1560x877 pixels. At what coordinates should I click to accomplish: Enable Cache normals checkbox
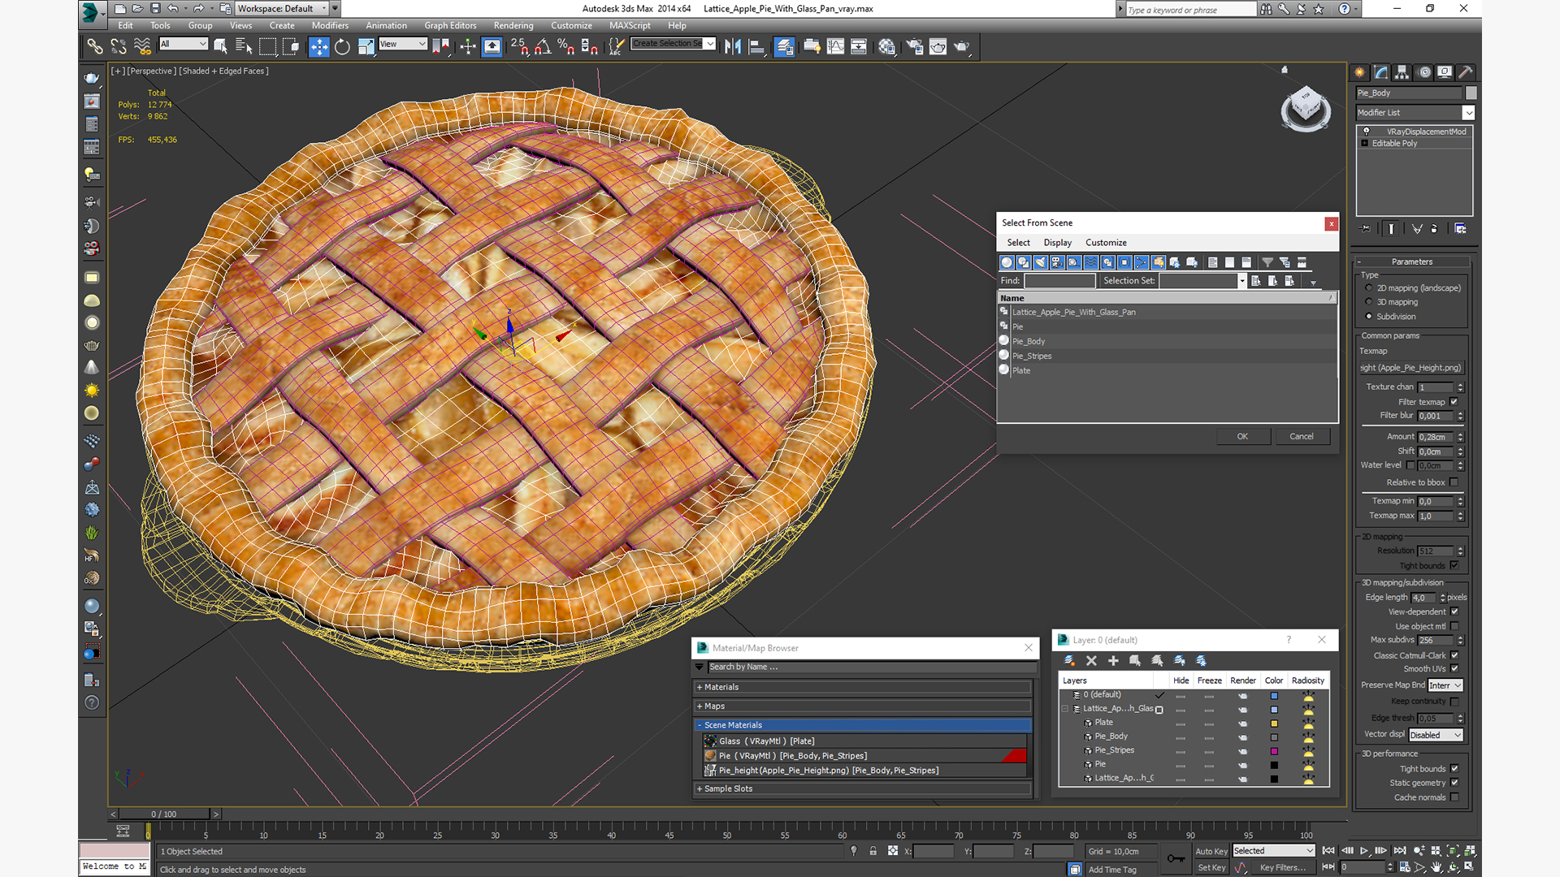tap(1454, 797)
